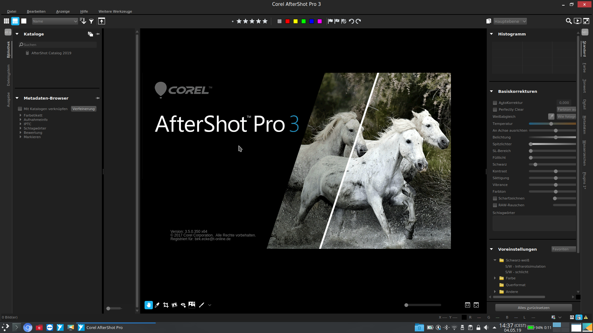
Task: Click Alles zurücksetzen button
Action: [x=533, y=308]
